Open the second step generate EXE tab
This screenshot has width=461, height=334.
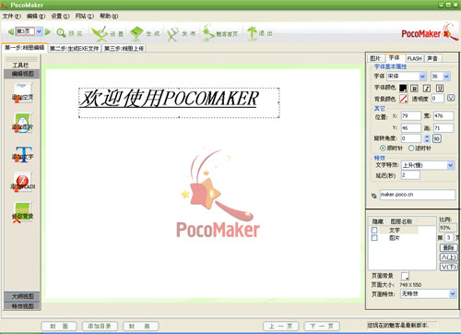coord(75,48)
